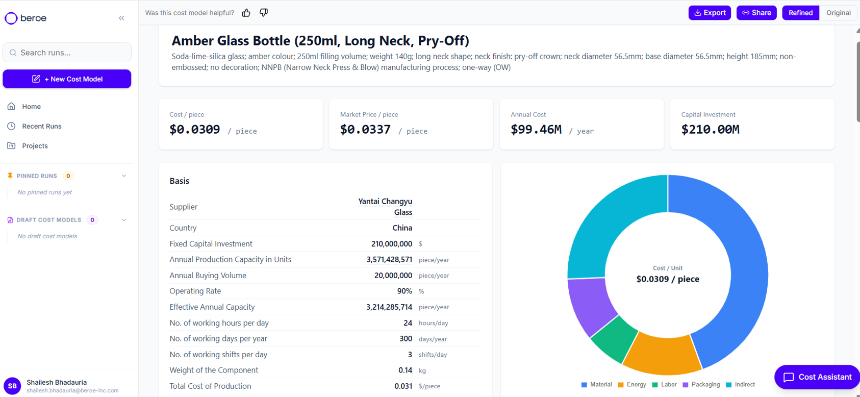Click the pin icon beside Pinned Runs
Viewport: 860px width, 397px height.
click(x=10, y=176)
